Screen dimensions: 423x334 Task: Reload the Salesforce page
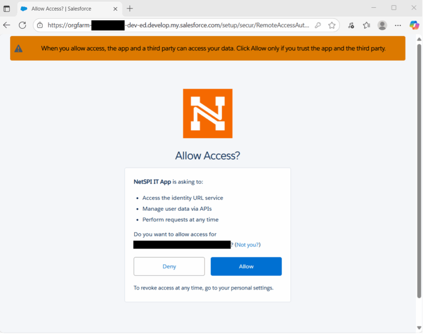(22, 25)
